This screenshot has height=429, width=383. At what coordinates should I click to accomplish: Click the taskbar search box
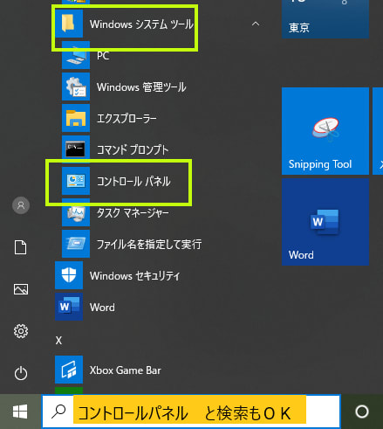[x=191, y=412]
